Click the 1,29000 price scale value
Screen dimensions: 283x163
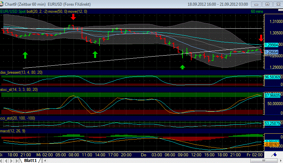[x=276, y=67]
